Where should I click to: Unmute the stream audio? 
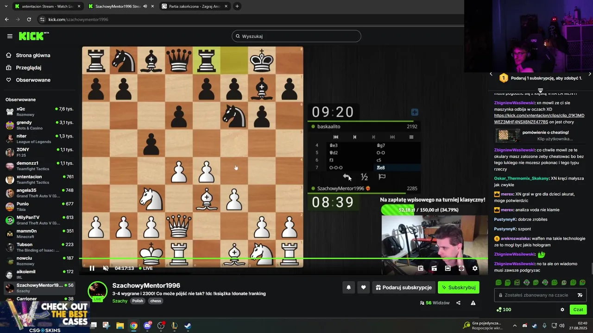coord(106,268)
